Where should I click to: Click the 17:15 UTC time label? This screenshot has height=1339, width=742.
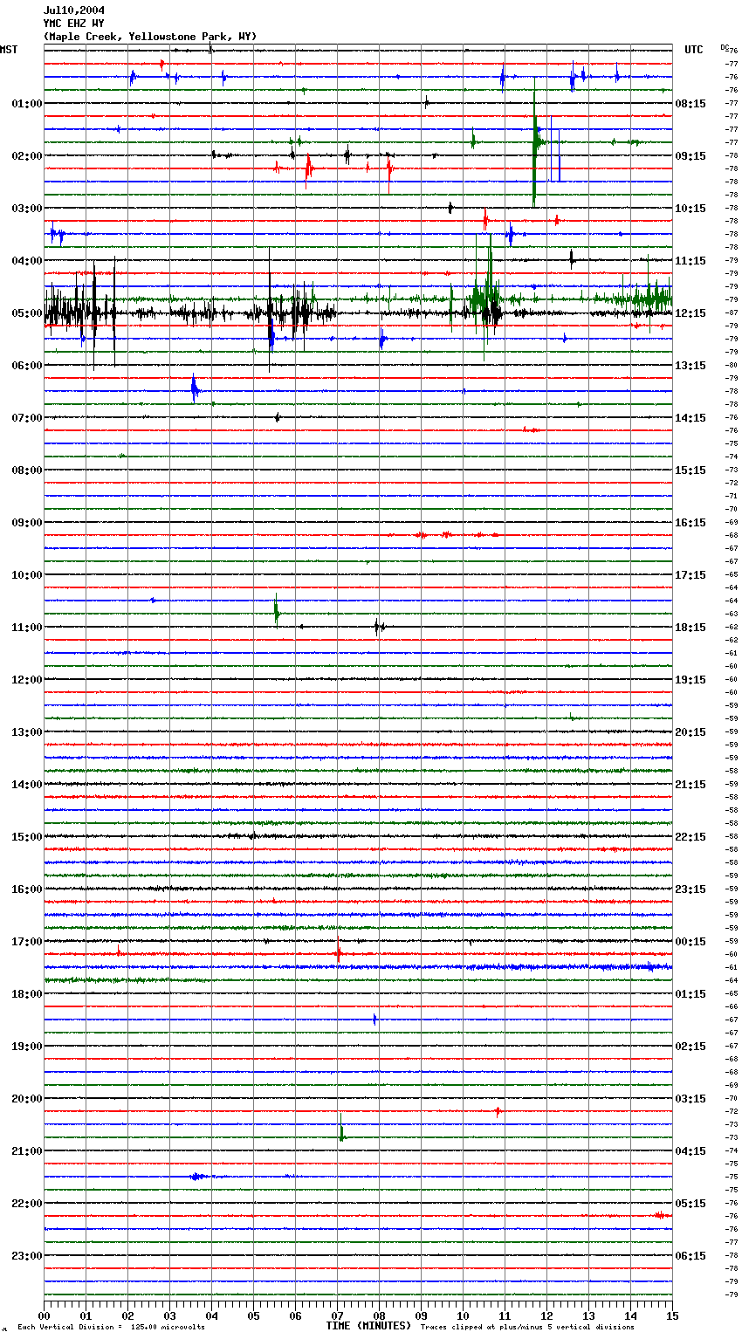tap(690, 575)
